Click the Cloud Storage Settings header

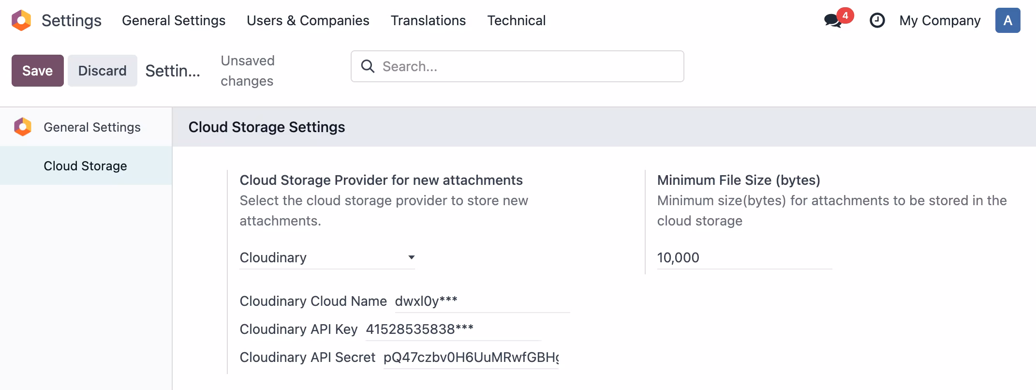pos(266,127)
